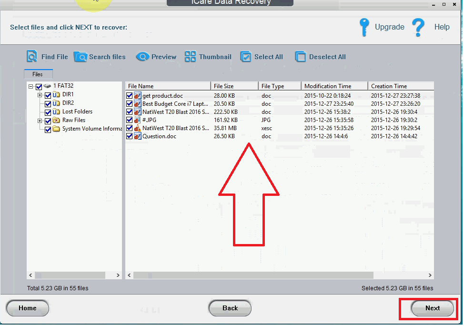Uncheck the Raw Files folder
464x326 pixels.
tap(48, 120)
